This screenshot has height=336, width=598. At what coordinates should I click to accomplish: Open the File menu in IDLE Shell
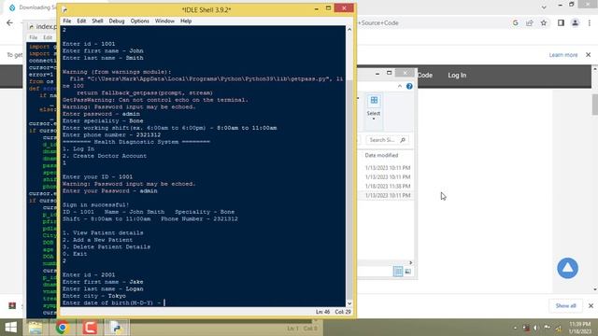66,21
